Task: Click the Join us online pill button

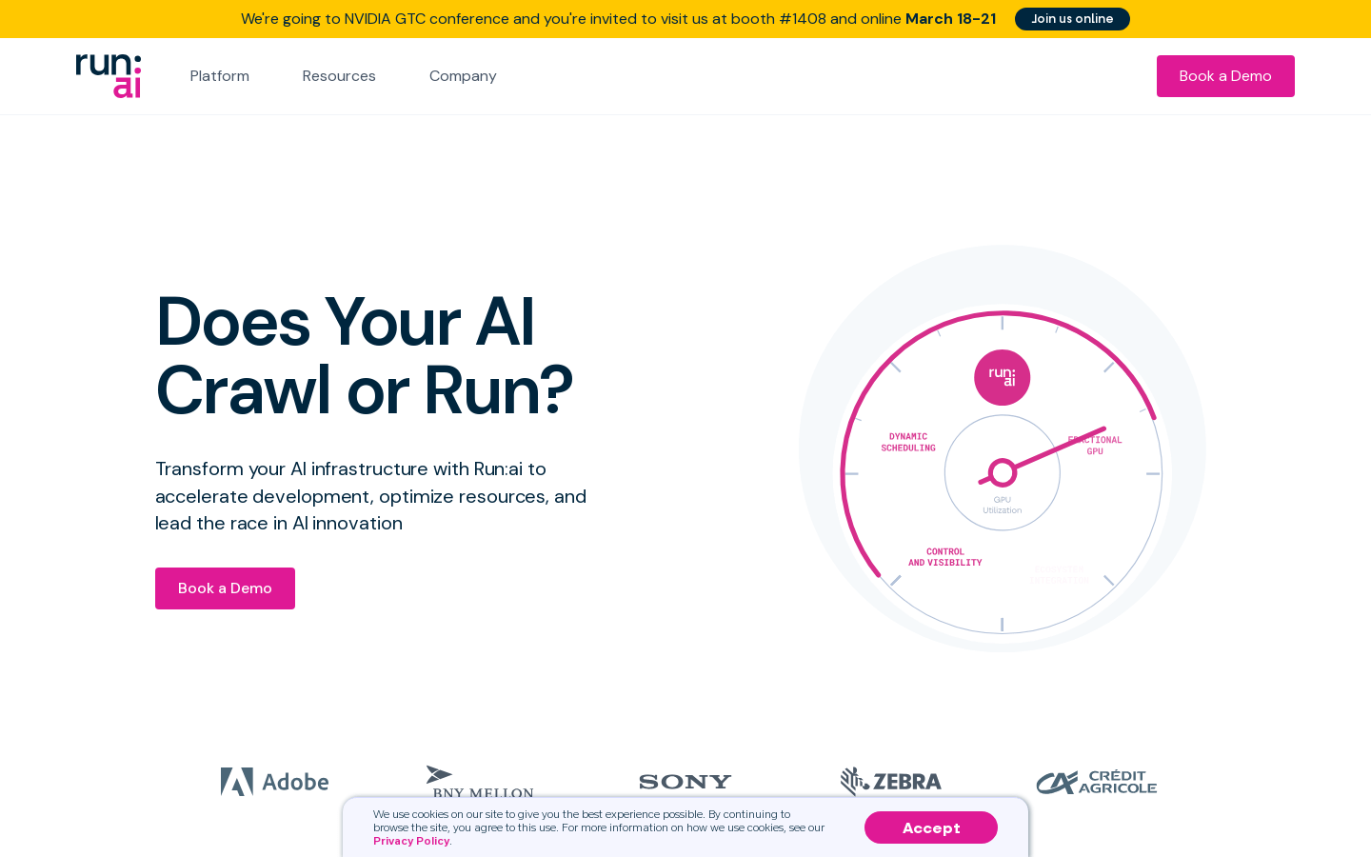Action: (x=1072, y=18)
